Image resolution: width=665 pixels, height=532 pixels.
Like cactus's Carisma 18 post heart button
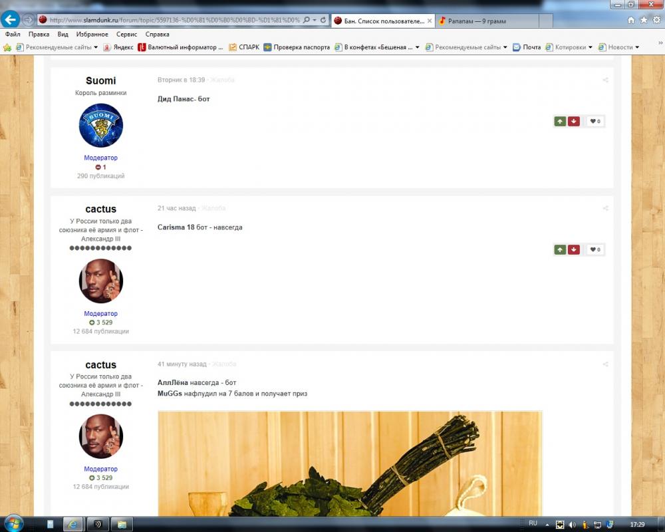595,250
